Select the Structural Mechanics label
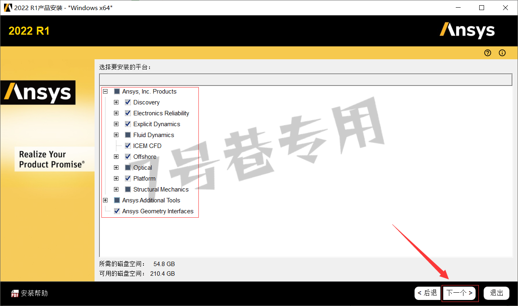 pos(161,189)
